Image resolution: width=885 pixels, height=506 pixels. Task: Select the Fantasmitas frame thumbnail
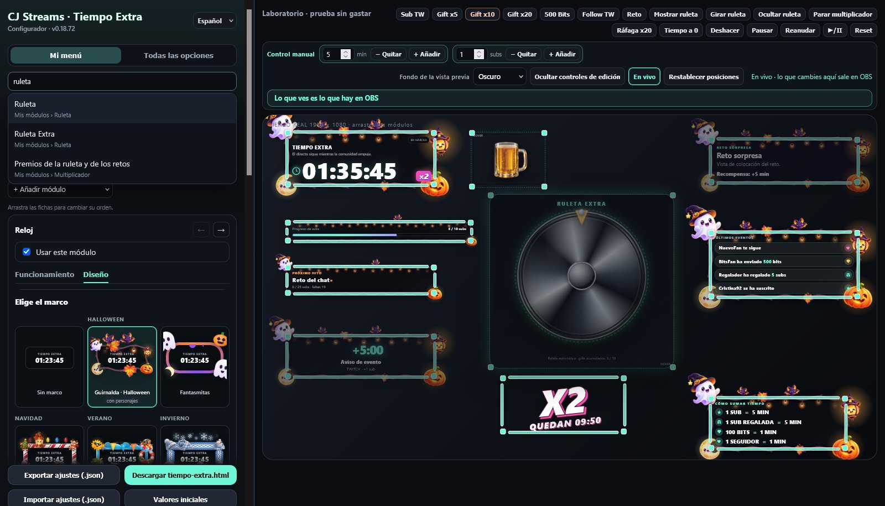click(195, 367)
